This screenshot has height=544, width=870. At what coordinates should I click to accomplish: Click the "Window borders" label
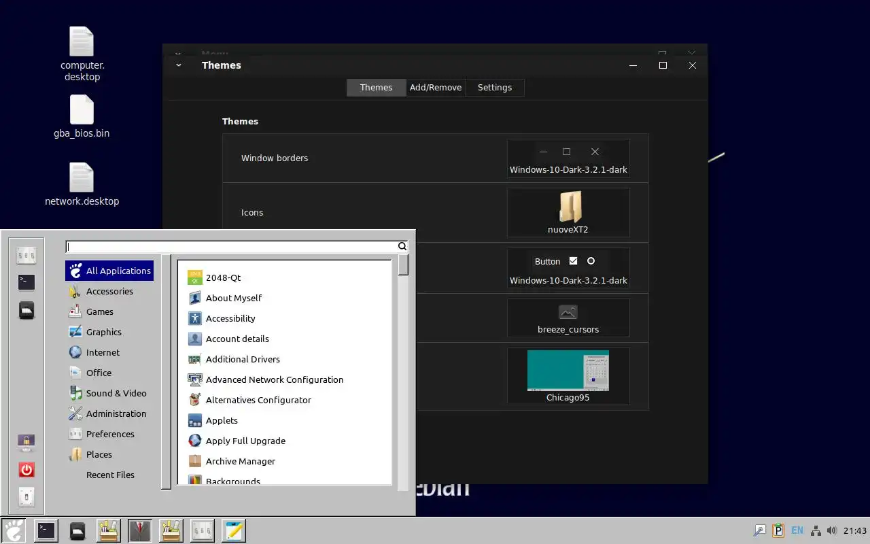click(275, 158)
